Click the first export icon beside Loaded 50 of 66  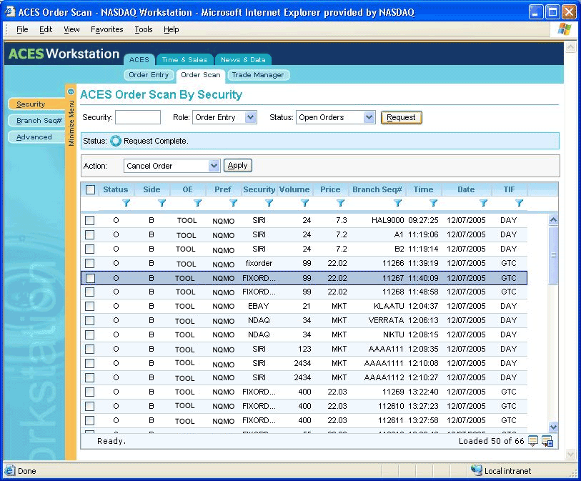(533, 441)
